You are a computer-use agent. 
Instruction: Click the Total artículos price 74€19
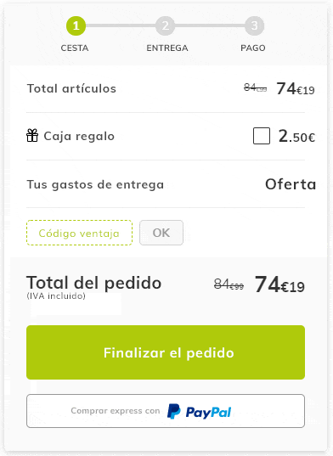pos(295,88)
